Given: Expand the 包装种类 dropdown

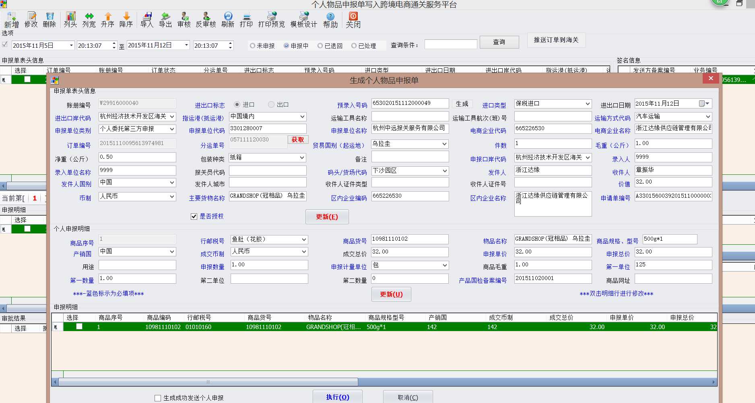Looking at the screenshot, I should click(303, 158).
